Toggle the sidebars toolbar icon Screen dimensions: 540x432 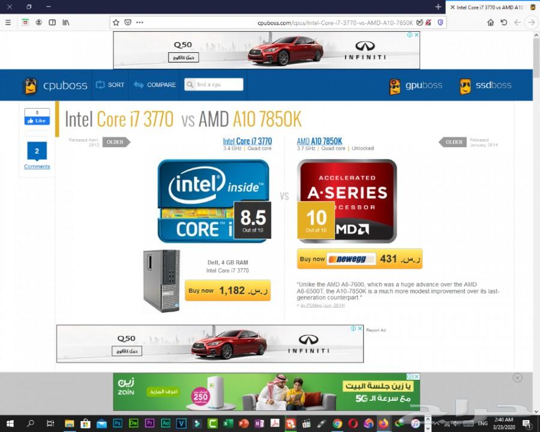click(x=52, y=22)
